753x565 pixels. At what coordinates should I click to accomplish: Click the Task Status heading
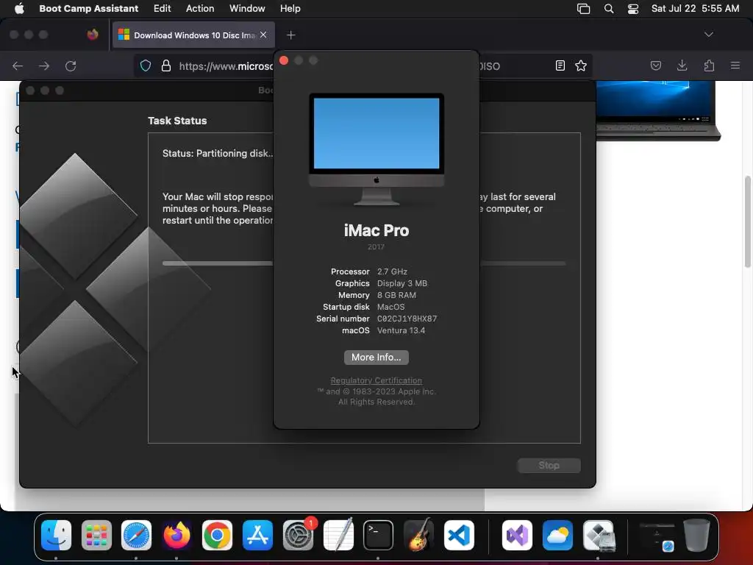pyautogui.click(x=177, y=121)
